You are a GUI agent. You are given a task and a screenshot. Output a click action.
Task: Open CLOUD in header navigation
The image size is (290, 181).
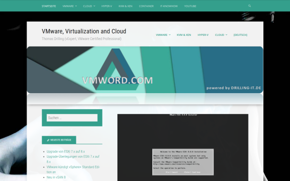click(x=219, y=35)
